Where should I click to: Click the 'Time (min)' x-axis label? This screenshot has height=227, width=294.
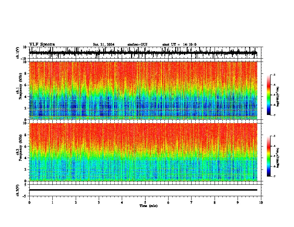148,206
